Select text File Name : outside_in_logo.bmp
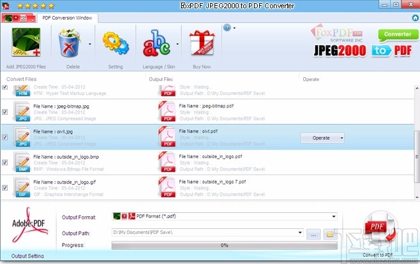 click(66, 157)
